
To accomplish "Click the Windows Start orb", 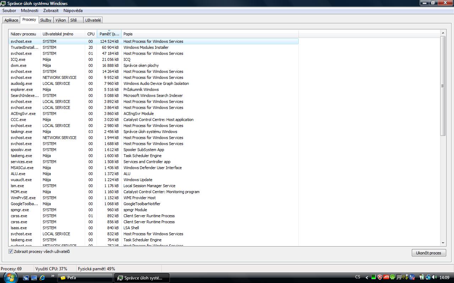I will [10, 277].
